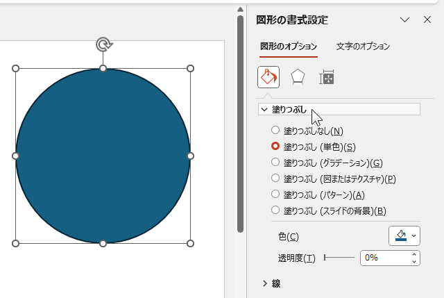Viewport: 444px width, 298px height.
Task: Click the 色(C) label
Action: tap(289, 236)
